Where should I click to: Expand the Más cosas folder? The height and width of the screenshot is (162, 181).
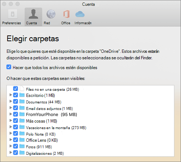coord(11,120)
